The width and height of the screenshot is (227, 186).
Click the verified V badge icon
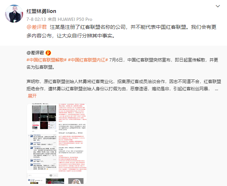click(x=48, y=53)
